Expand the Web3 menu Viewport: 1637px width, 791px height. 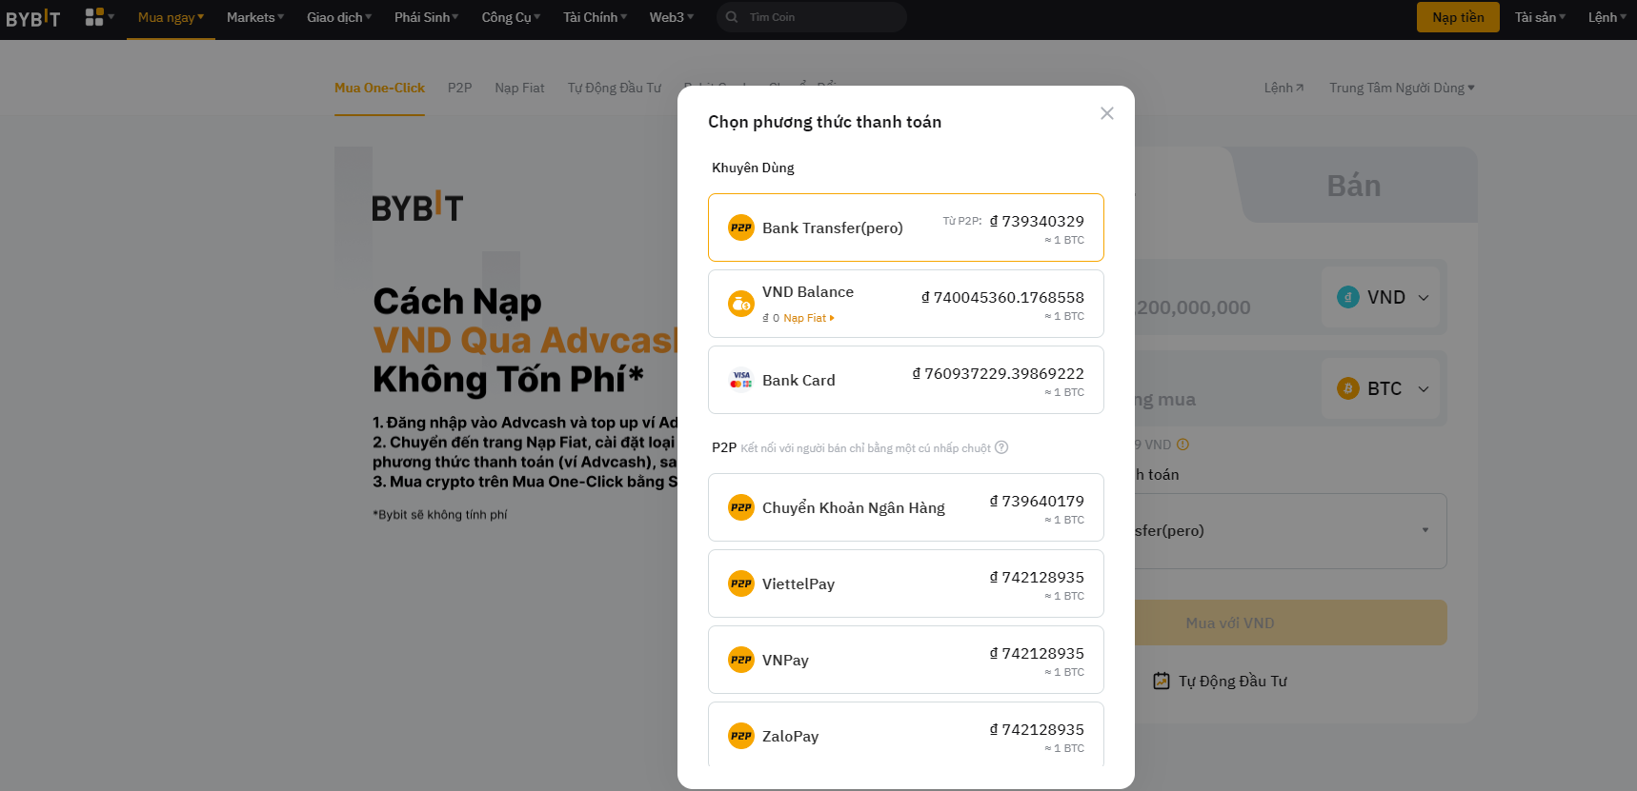(x=672, y=17)
